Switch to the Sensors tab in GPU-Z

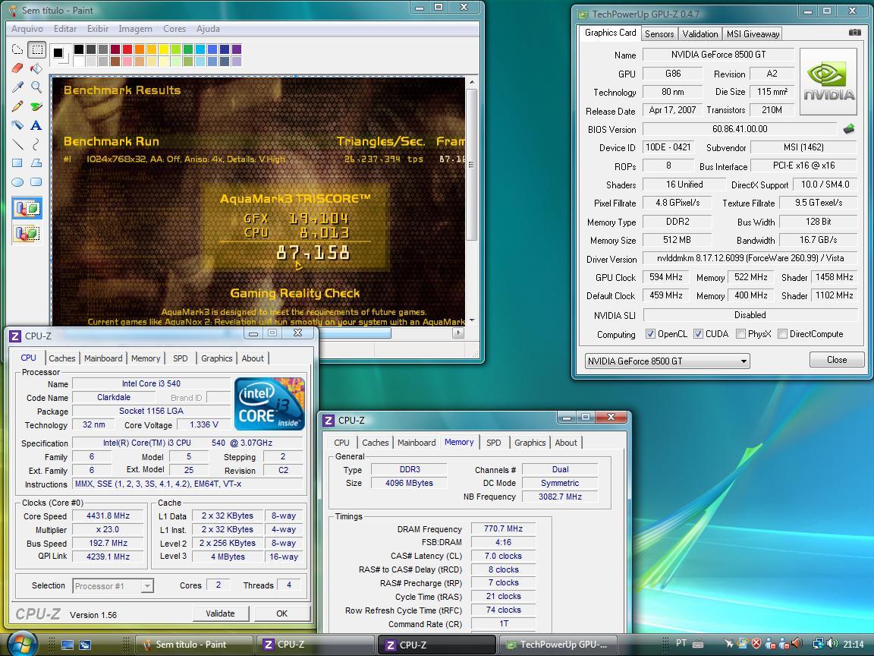[659, 34]
